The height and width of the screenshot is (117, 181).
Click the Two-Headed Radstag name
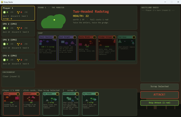coord(91,12)
